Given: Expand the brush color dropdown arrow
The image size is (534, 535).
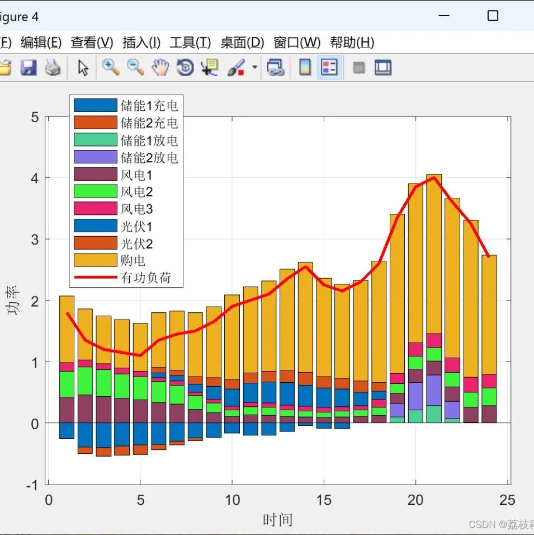Looking at the screenshot, I should point(255,67).
